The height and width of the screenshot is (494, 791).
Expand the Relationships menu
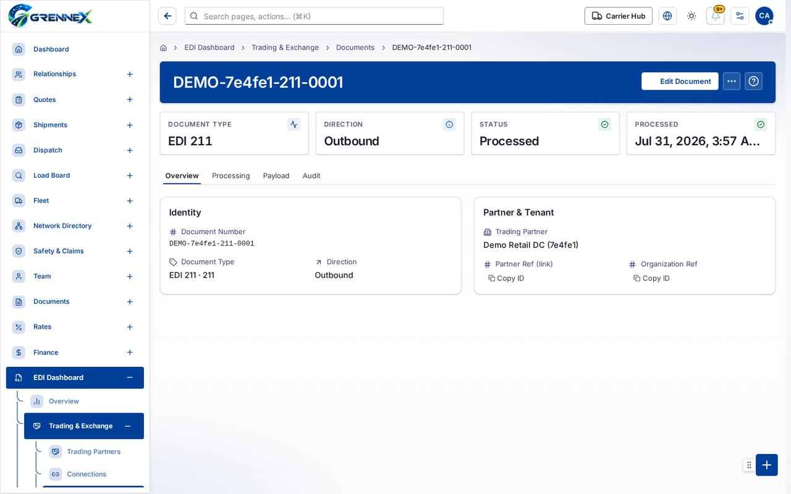coord(130,74)
